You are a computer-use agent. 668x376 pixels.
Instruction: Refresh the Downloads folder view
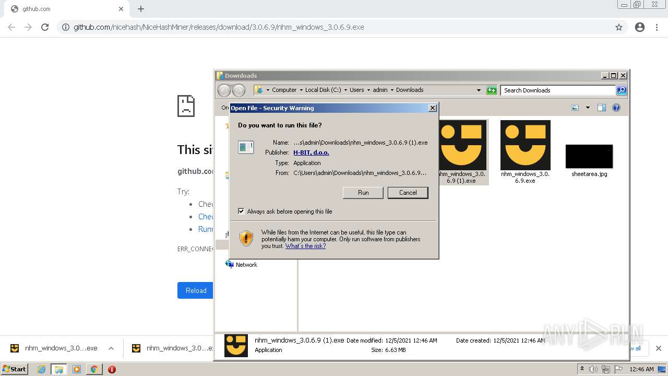(x=492, y=90)
